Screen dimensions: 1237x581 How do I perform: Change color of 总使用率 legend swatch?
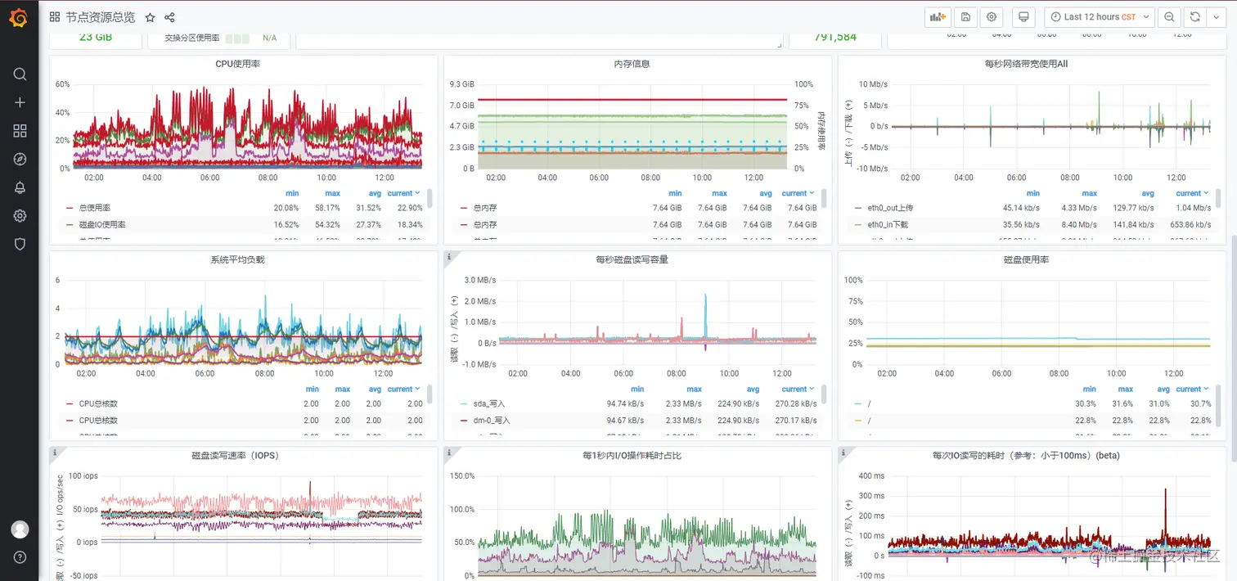click(70, 208)
